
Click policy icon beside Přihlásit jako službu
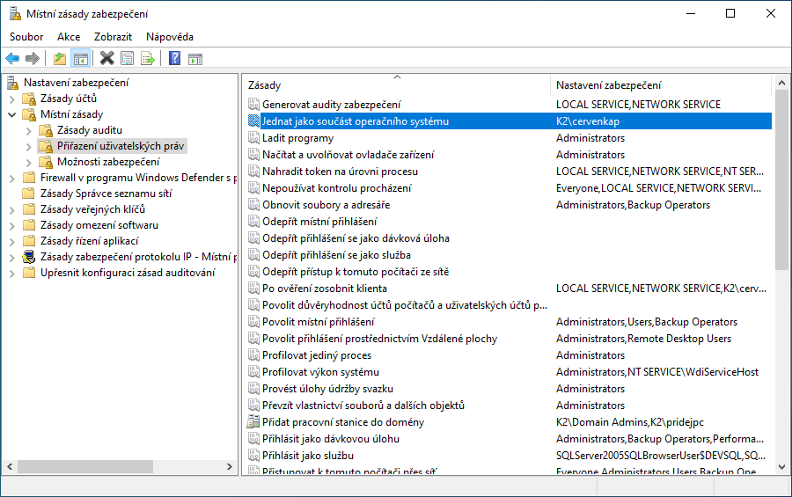click(x=253, y=455)
